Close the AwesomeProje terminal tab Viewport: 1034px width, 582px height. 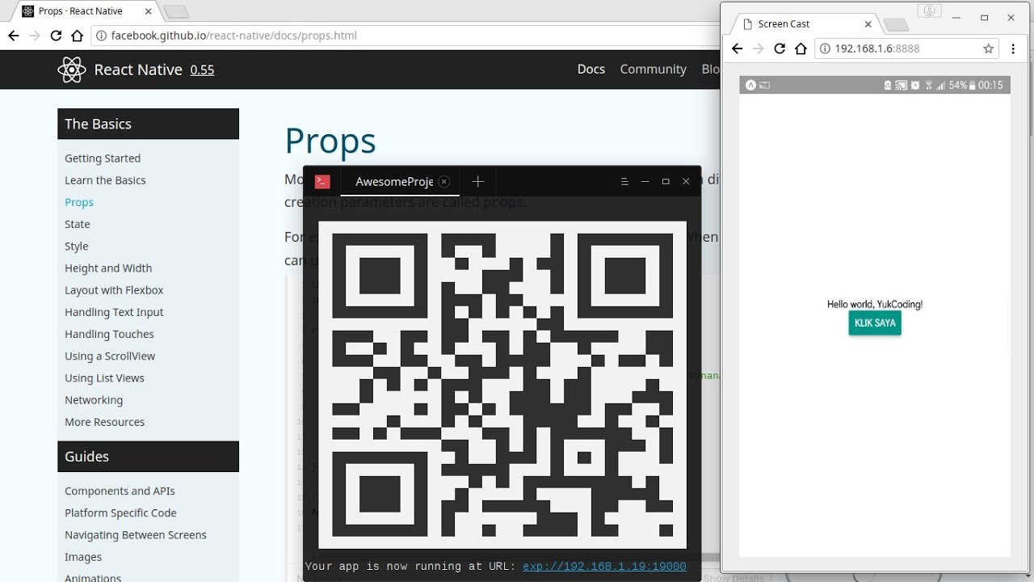pyautogui.click(x=443, y=182)
